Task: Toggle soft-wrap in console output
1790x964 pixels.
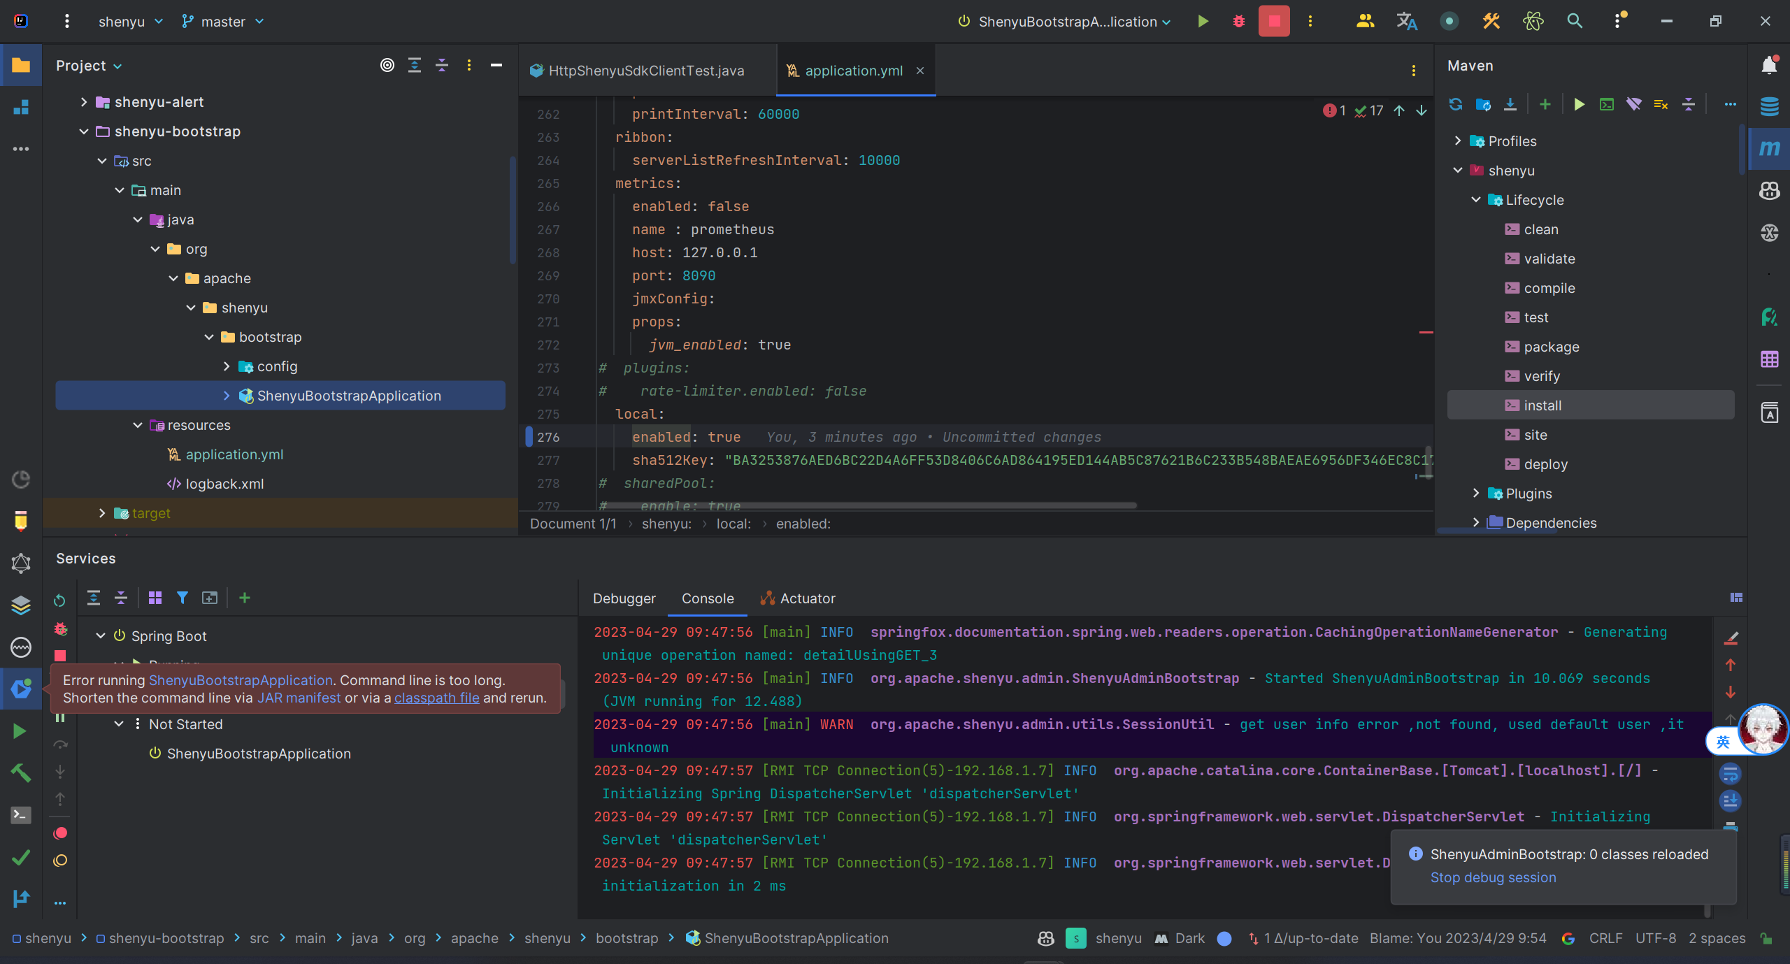Action: [1730, 773]
